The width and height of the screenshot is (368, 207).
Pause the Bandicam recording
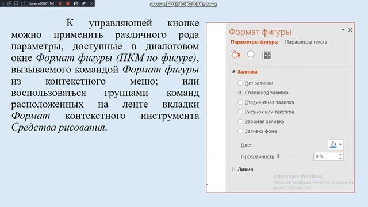pos(60,3)
